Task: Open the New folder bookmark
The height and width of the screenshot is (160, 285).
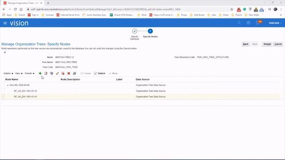Action: click(252, 15)
